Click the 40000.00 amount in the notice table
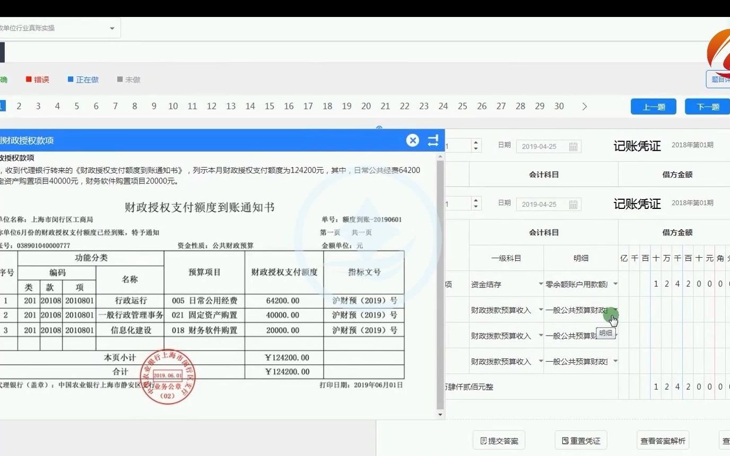This screenshot has width=730, height=456. point(283,315)
